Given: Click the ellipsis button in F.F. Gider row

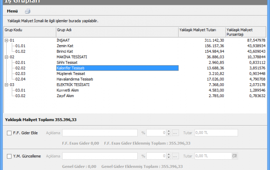Looking at the screenshot, I should pyautogui.click(x=175, y=133).
